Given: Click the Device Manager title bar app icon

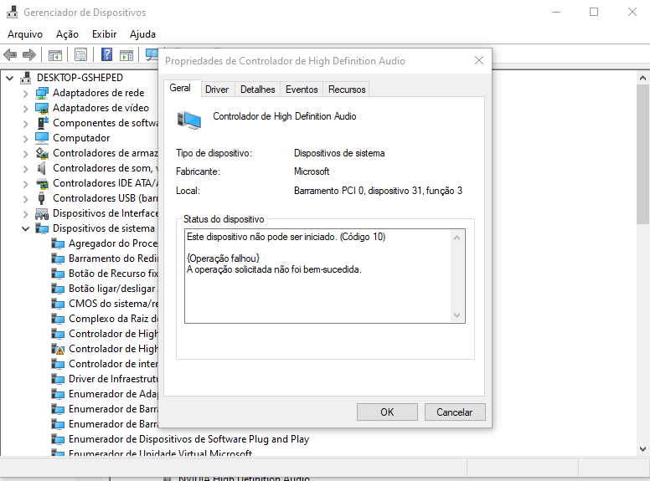Looking at the screenshot, I should pos(12,12).
